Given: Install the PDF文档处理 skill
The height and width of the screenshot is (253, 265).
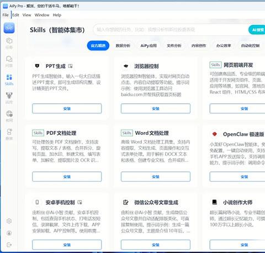Looking at the screenshot, I should (67, 177).
